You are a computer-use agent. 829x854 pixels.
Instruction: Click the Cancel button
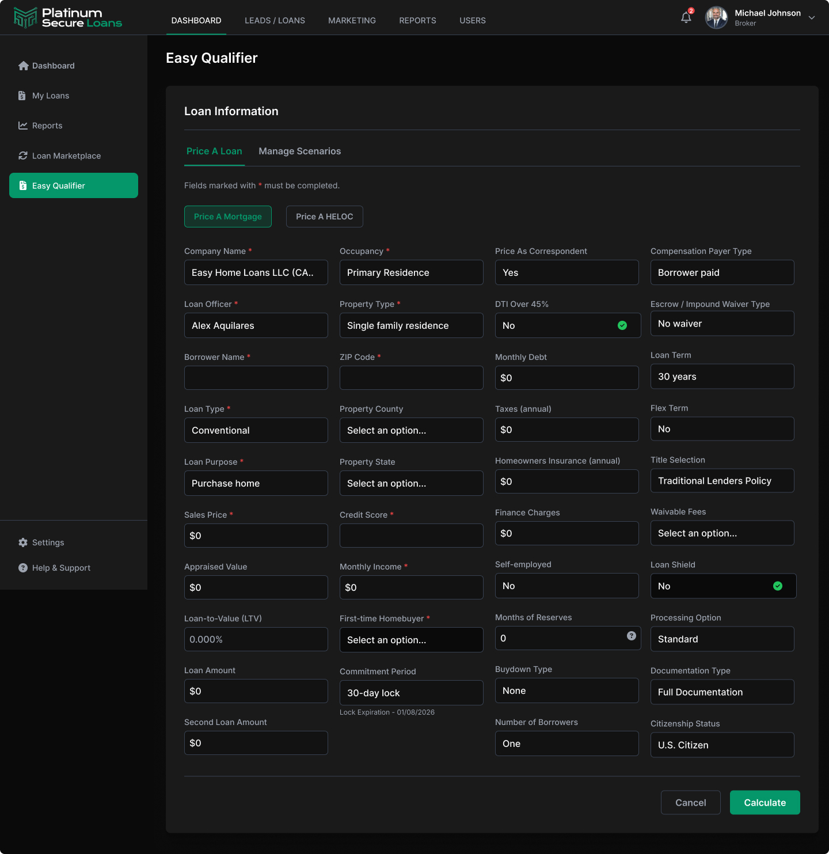(691, 803)
